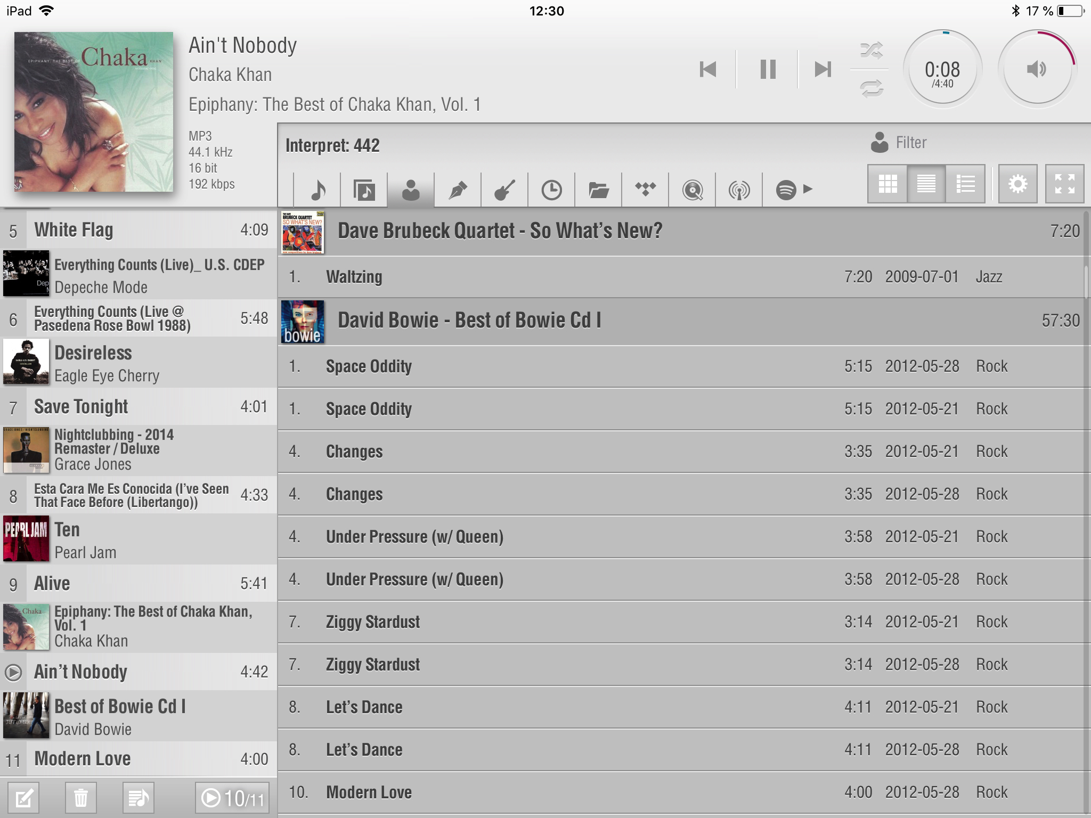Image resolution: width=1091 pixels, height=818 pixels.
Task: Tap the Desireless Eagle Eye Cherry album header
Action: coord(139,363)
